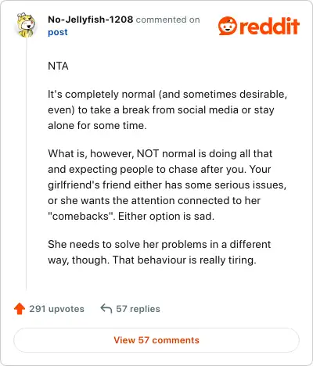Screen dimensions: 313x366
Task: Click the Reddit Snoo mascot logo
Action: pos(228,26)
